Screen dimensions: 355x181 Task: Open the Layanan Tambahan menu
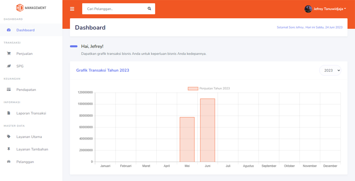31,149
